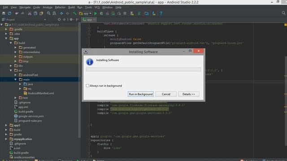The width and height of the screenshot is (287, 161).
Task: Click the Back navigation arrow icon
Action: (61, 13)
